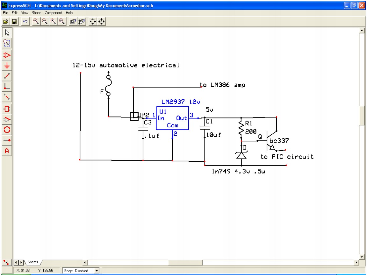This screenshot has width=367, height=275.
Task: Select the arrow pointer tool
Action: [7, 32]
